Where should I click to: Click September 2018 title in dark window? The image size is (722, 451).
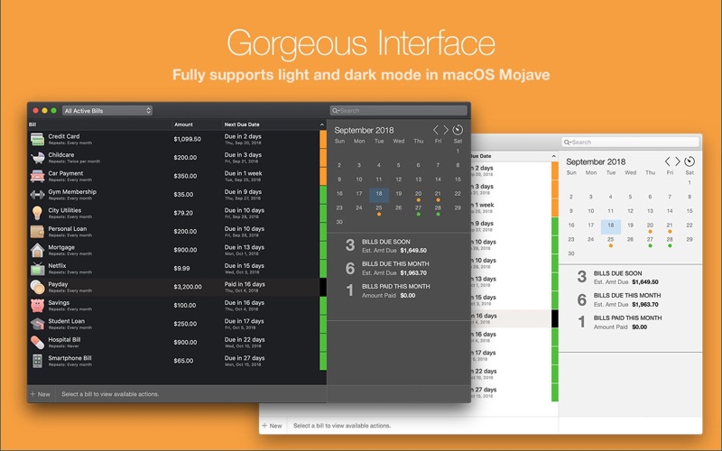click(x=364, y=130)
